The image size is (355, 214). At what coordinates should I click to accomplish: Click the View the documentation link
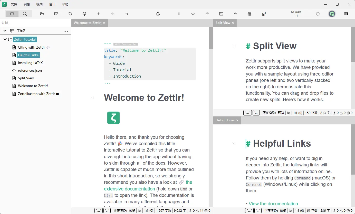[273, 204]
